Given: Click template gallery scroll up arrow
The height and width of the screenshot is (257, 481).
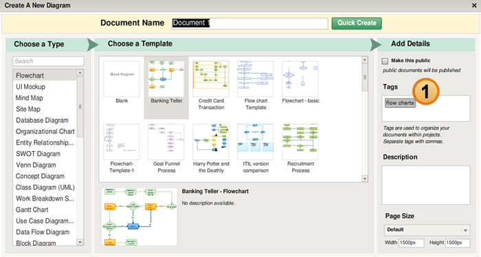Looking at the screenshot, I should pyautogui.click(x=365, y=60).
